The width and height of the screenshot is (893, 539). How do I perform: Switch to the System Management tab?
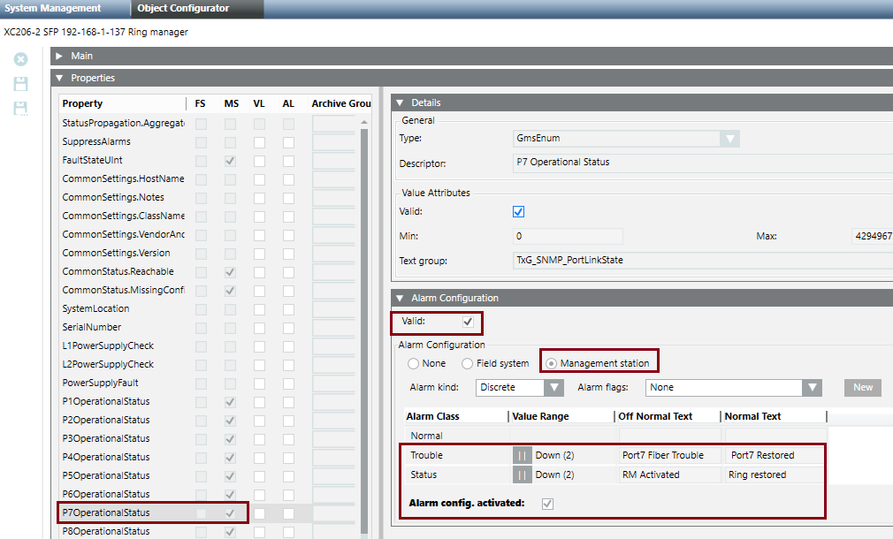[53, 8]
